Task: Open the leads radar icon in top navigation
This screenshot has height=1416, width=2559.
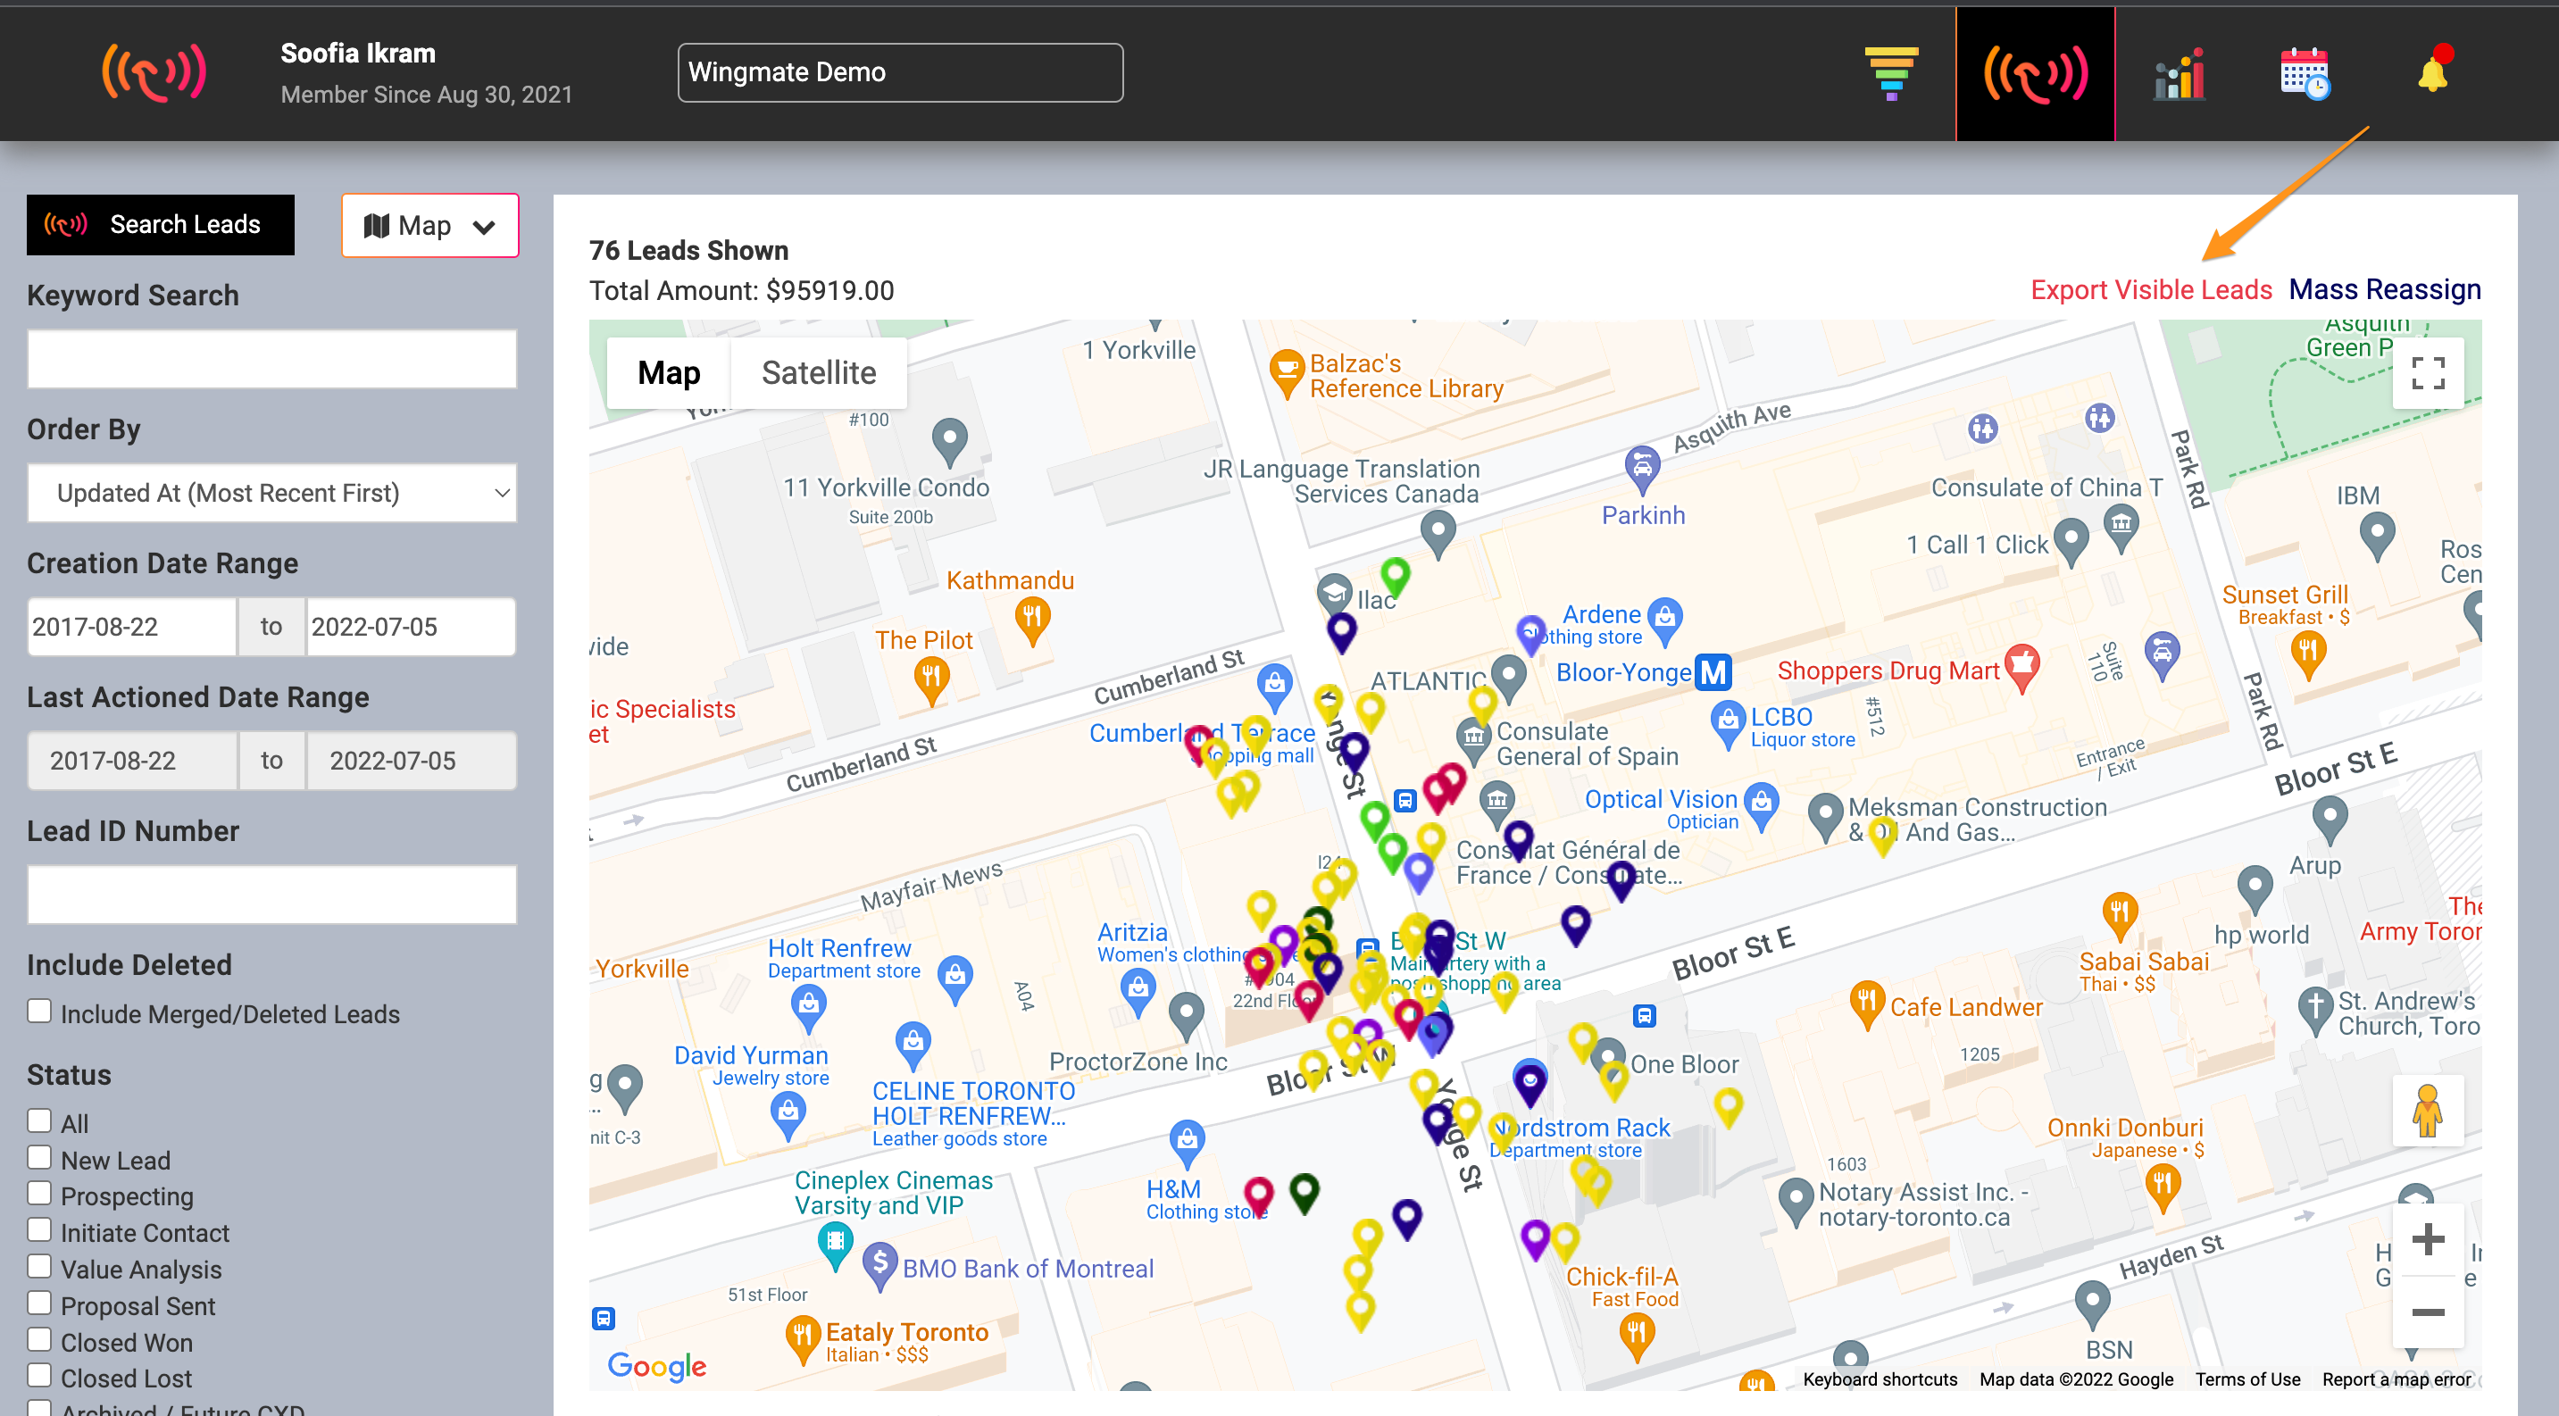Action: pos(2035,74)
